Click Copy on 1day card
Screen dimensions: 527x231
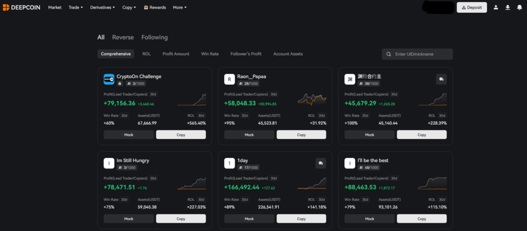click(302, 219)
